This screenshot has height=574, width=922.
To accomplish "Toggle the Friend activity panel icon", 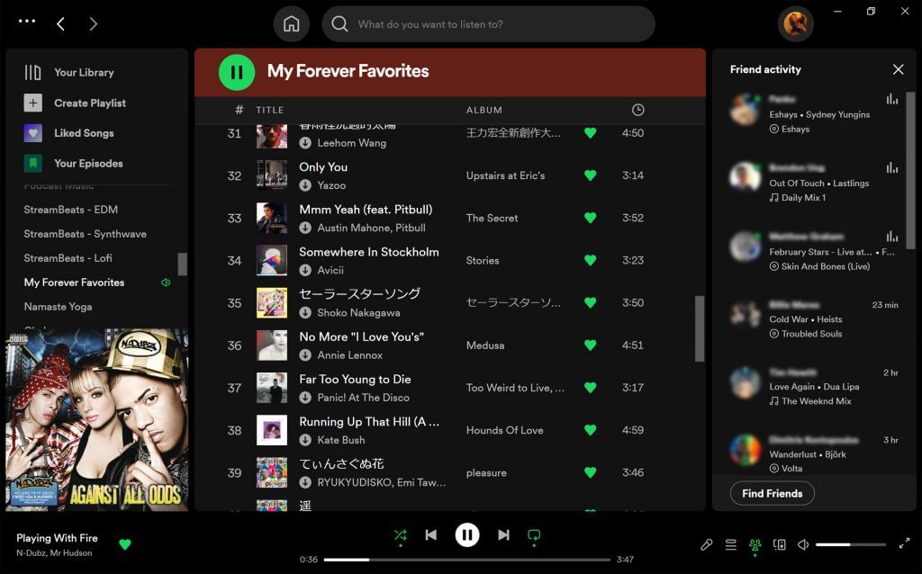I will click(755, 544).
